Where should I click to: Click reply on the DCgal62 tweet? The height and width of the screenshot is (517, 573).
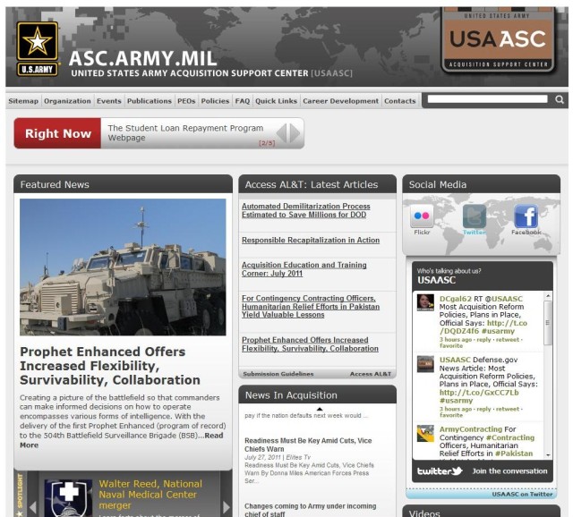click(483, 340)
